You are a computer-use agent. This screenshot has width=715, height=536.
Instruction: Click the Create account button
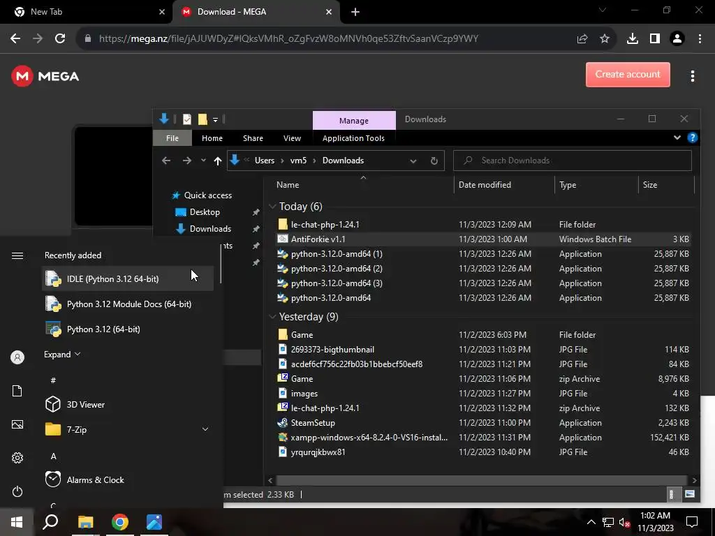tap(628, 75)
